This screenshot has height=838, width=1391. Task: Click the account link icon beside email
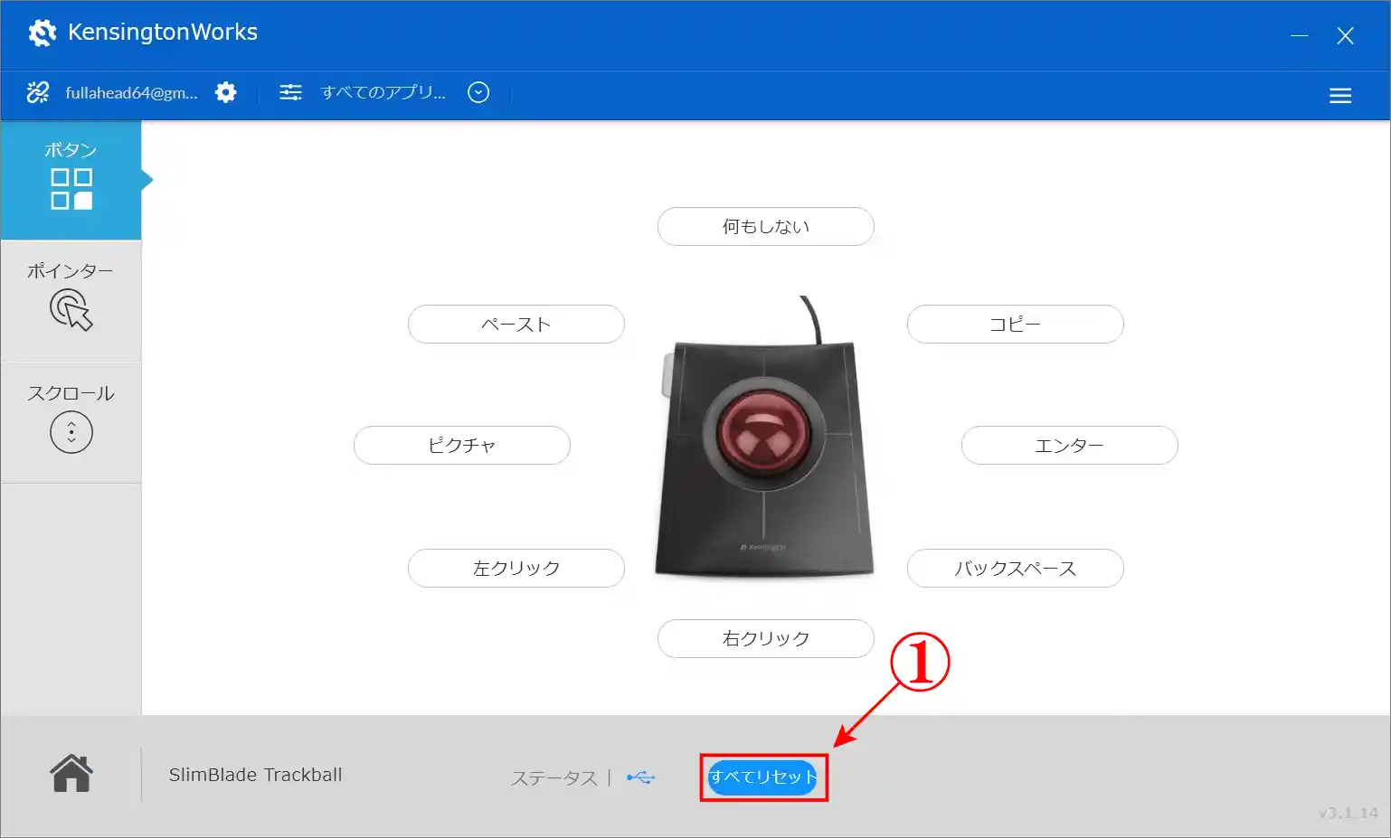38,92
